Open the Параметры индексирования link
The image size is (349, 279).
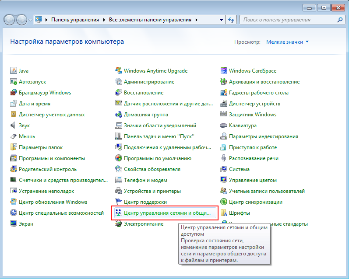point(263,136)
